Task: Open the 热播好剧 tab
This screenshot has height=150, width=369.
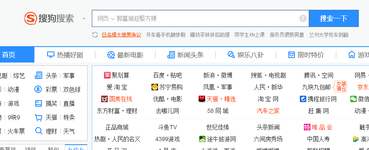Action: (x=65, y=55)
